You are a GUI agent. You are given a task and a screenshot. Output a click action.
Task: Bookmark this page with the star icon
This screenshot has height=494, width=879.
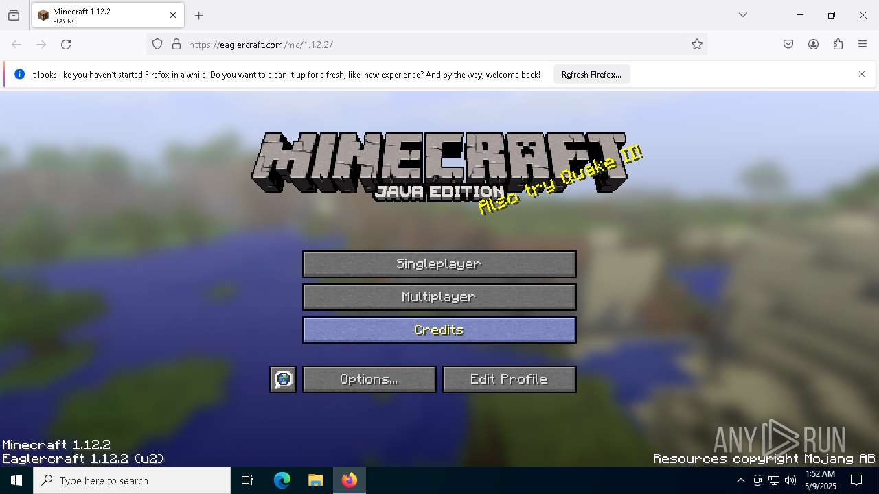click(x=697, y=45)
